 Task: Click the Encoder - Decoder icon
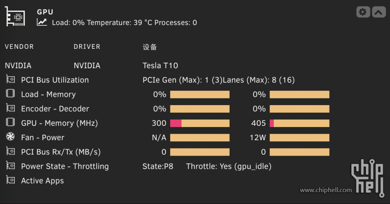pyautogui.click(x=10, y=108)
